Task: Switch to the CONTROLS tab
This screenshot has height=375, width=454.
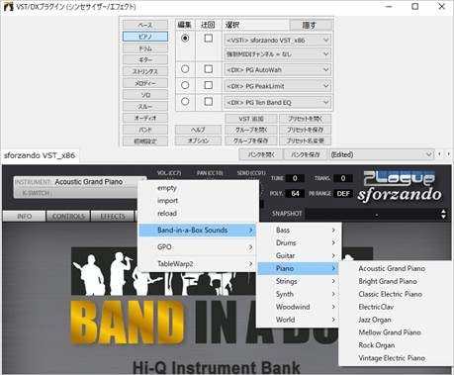Action: [x=68, y=217]
